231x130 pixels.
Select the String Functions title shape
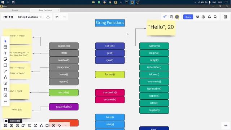(110, 23)
